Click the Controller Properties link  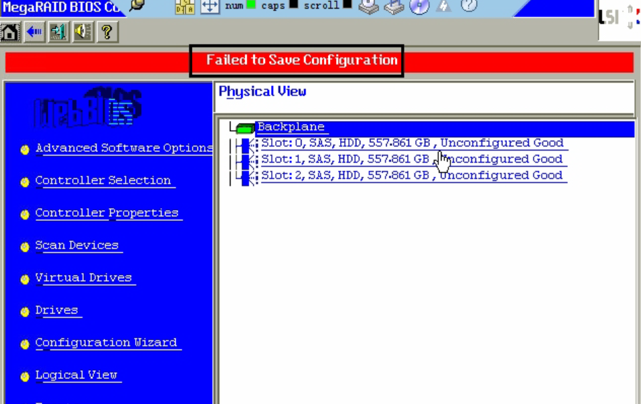[x=107, y=213]
